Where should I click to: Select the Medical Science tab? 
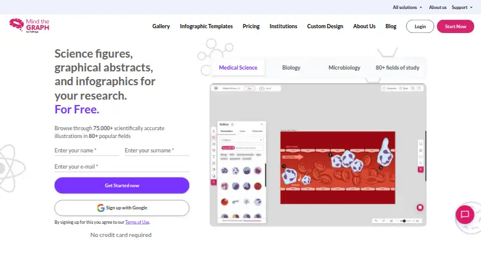point(238,68)
